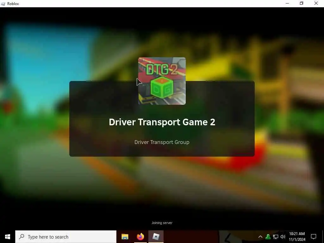Open the network status tray icon
Image resolution: width=324 pixels, height=243 pixels.
276,237
